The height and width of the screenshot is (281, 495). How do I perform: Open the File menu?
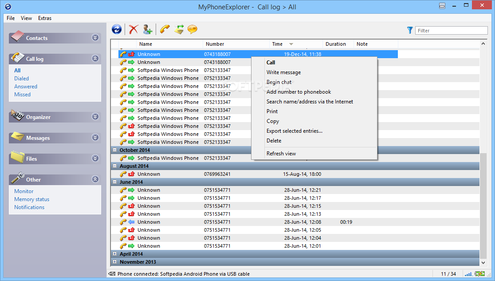coord(11,18)
